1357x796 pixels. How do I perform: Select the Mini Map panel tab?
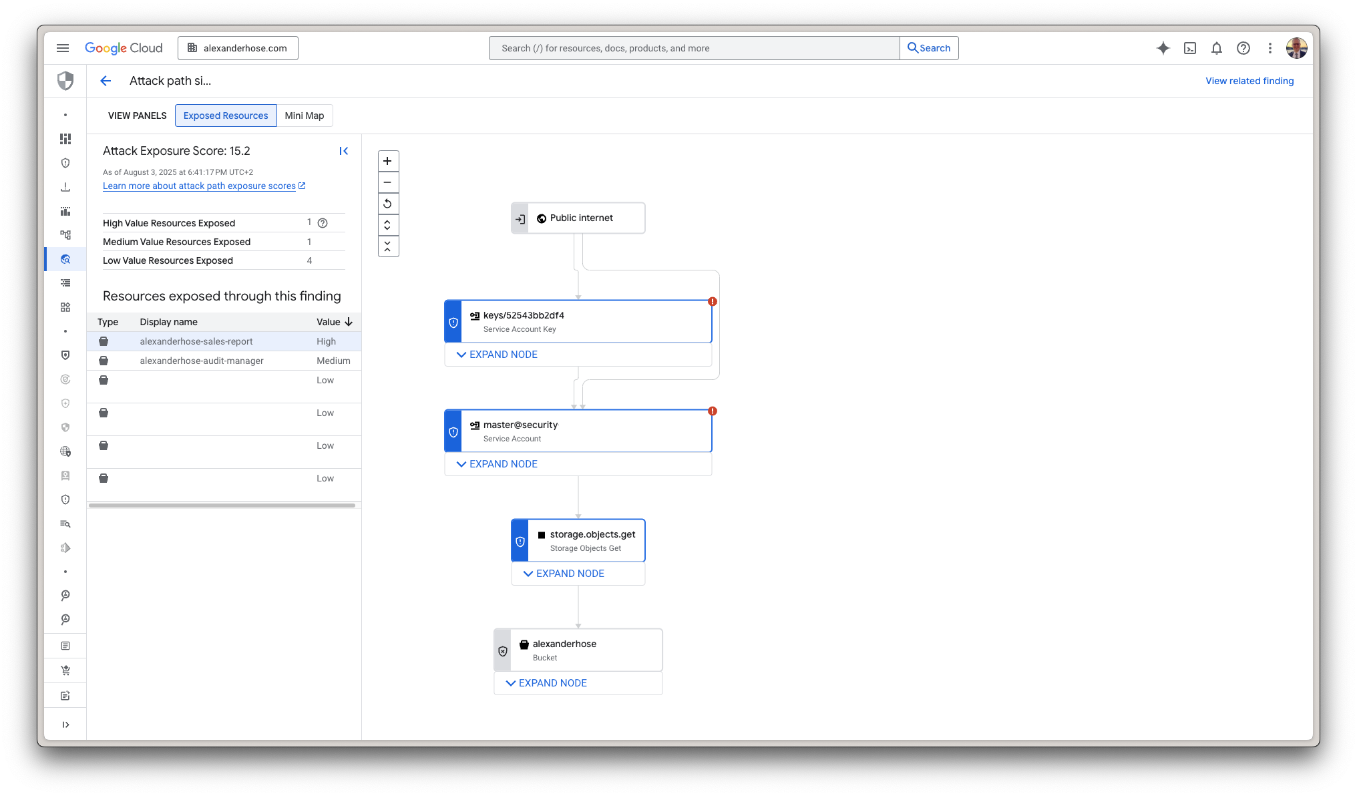pyautogui.click(x=305, y=116)
